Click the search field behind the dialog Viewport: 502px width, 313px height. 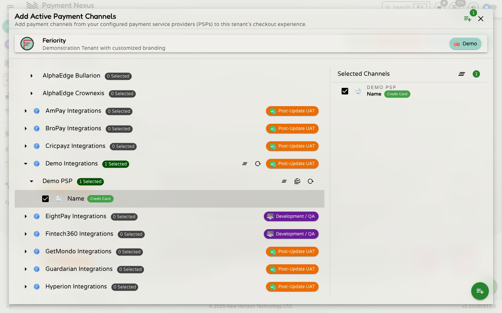coord(406,7)
